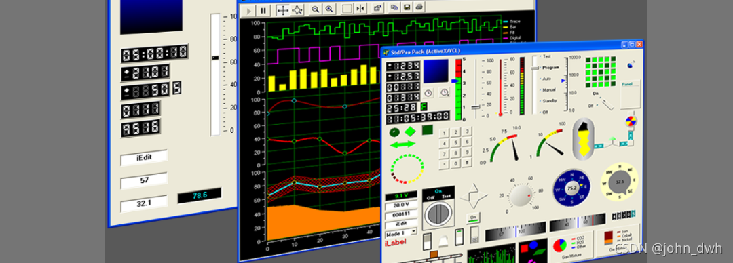Toggle the On LED button
Screen dimensions: 733x263
pyautogui.click(x=473, y=218)
